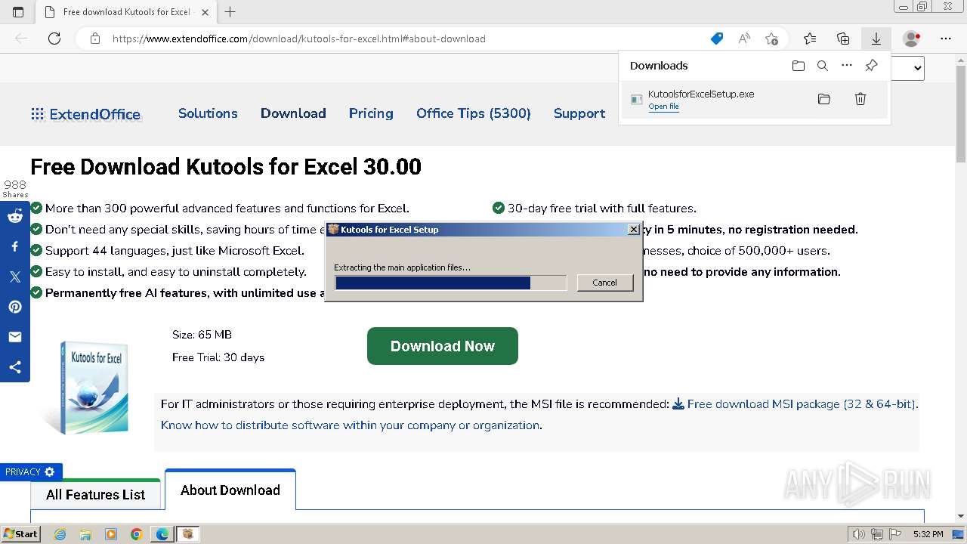Delete KutoolsforExcelSetup.exe download entry
This screenshot has width=967, height=544.
pyautogui.click(x=860, y=99)
